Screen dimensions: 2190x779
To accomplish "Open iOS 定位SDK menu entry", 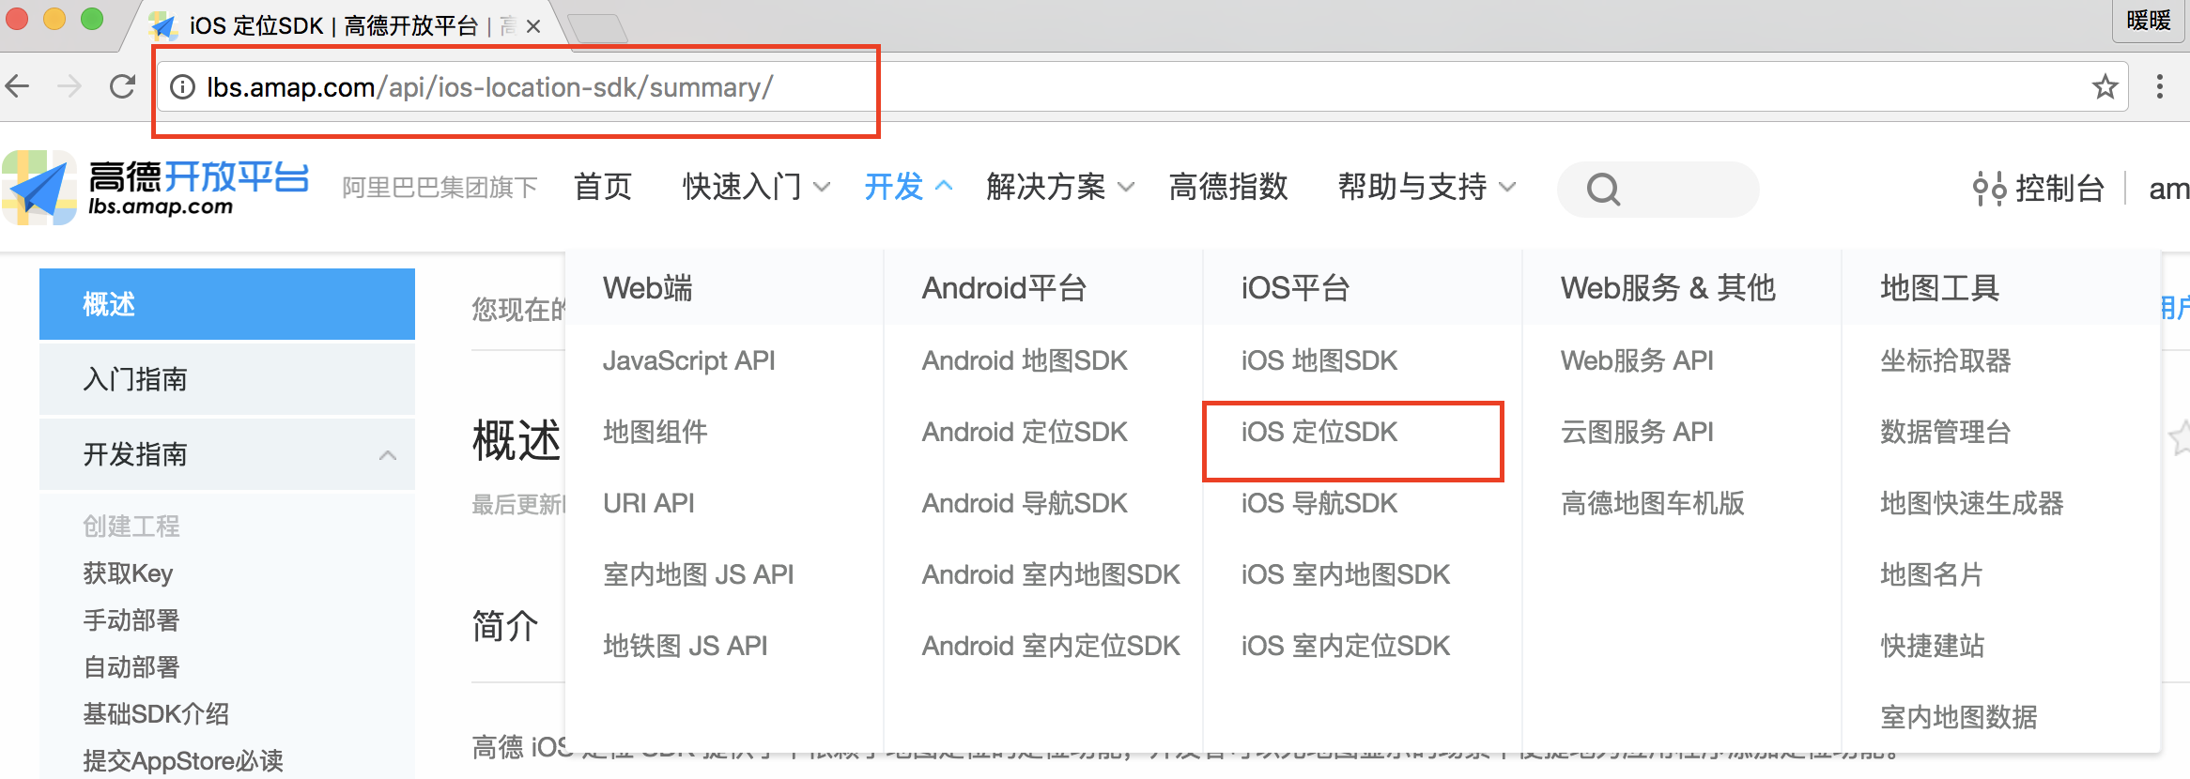I will pyautogui.click(x=1319, y=432).
